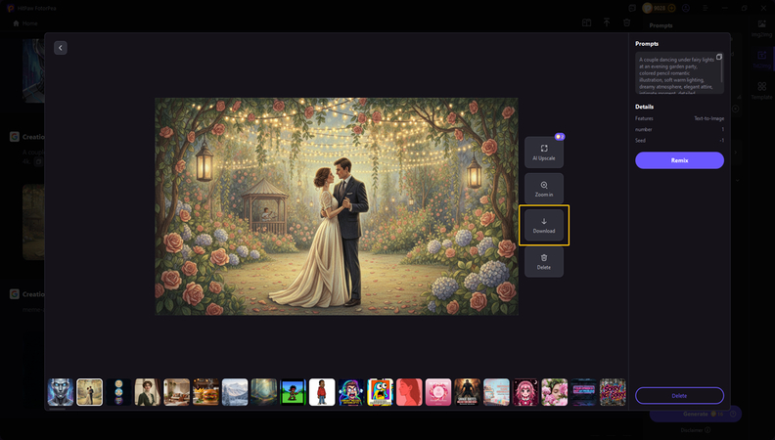This screenshot has height=440, width=775.
Task: Select the dancing couple thumbnail in filmstrip
Action: coord(90,392)
